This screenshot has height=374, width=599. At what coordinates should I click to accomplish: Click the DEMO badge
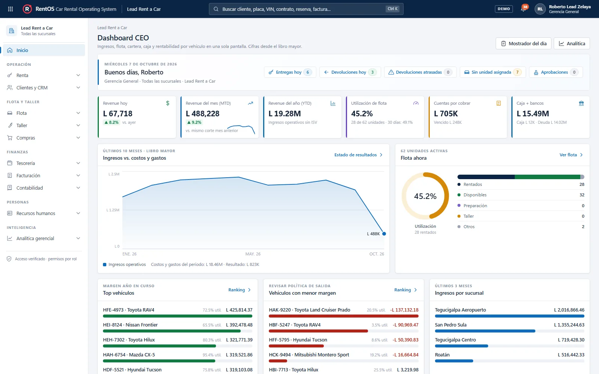click(x=504, y=9)
